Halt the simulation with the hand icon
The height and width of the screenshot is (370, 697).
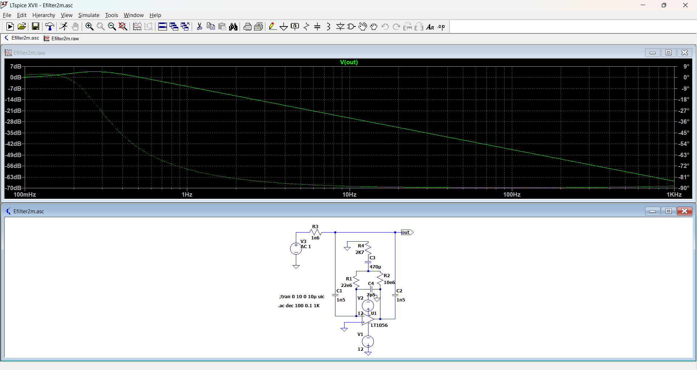point(75,26)
